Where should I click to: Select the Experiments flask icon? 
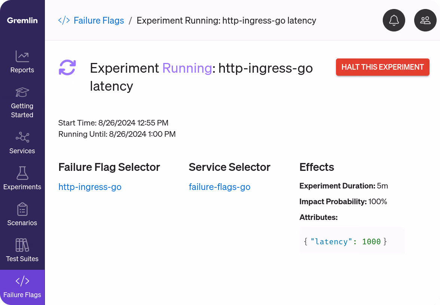pyautogui.click(x=22, y=173)
